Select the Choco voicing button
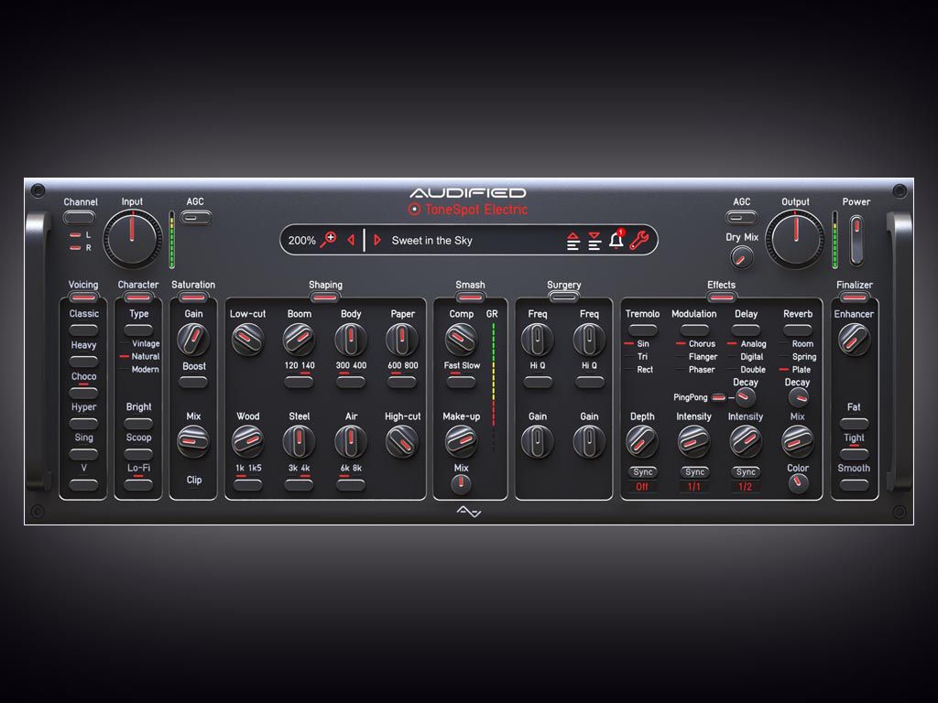The height and width of the screenshot is (703, 938). click(83, 392)
